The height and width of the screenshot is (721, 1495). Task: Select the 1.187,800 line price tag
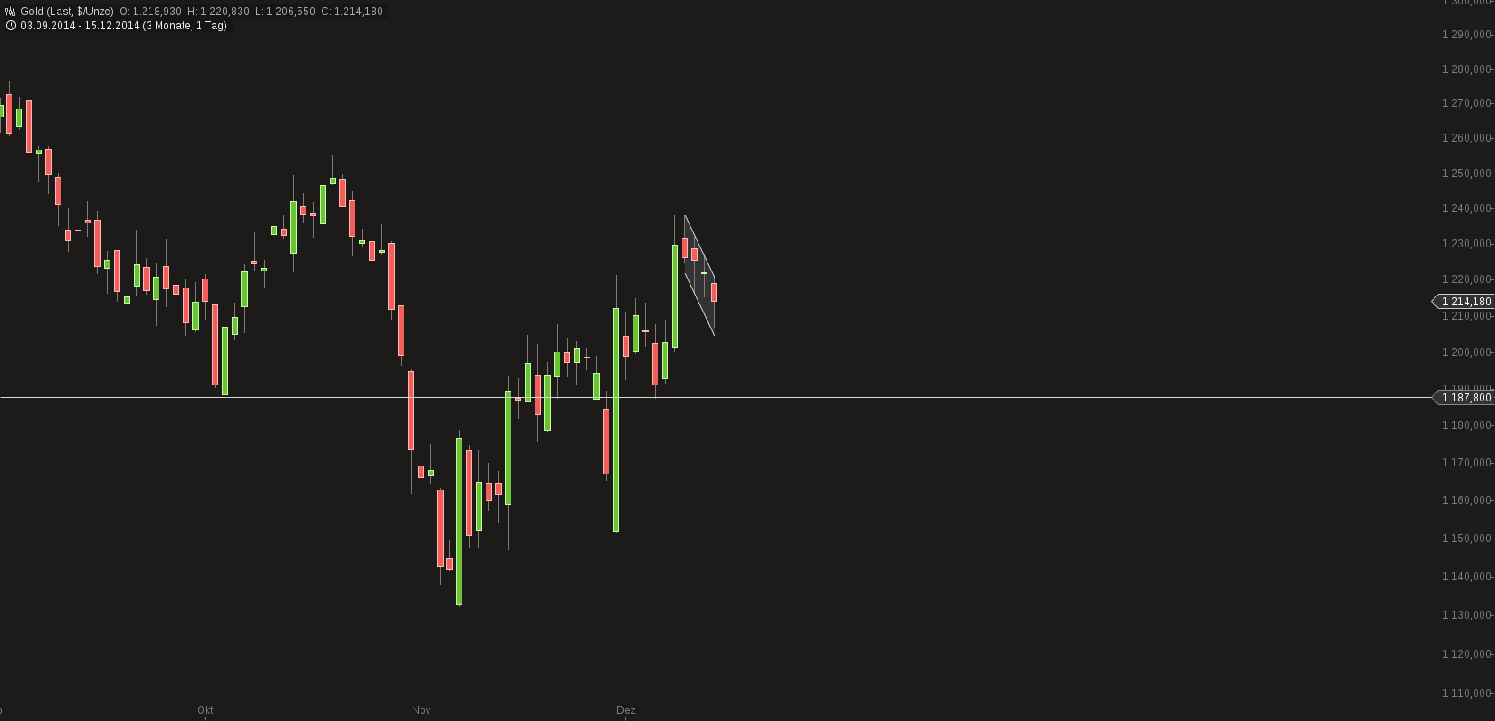pos(1466,398)
